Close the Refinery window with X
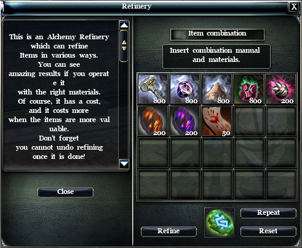 click(294, 7)
